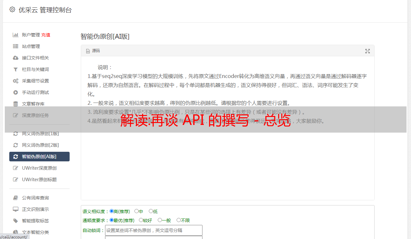This screenshot has height=239, width=411.
Task: Click the monitor icon beside 正文识别演示
Action: [15, 209]
